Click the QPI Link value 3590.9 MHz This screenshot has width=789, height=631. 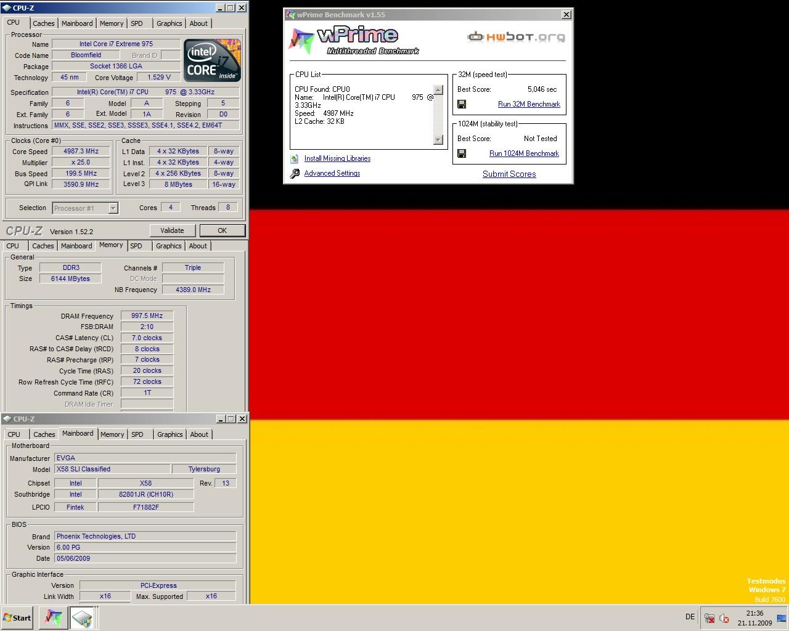point(81,184)
